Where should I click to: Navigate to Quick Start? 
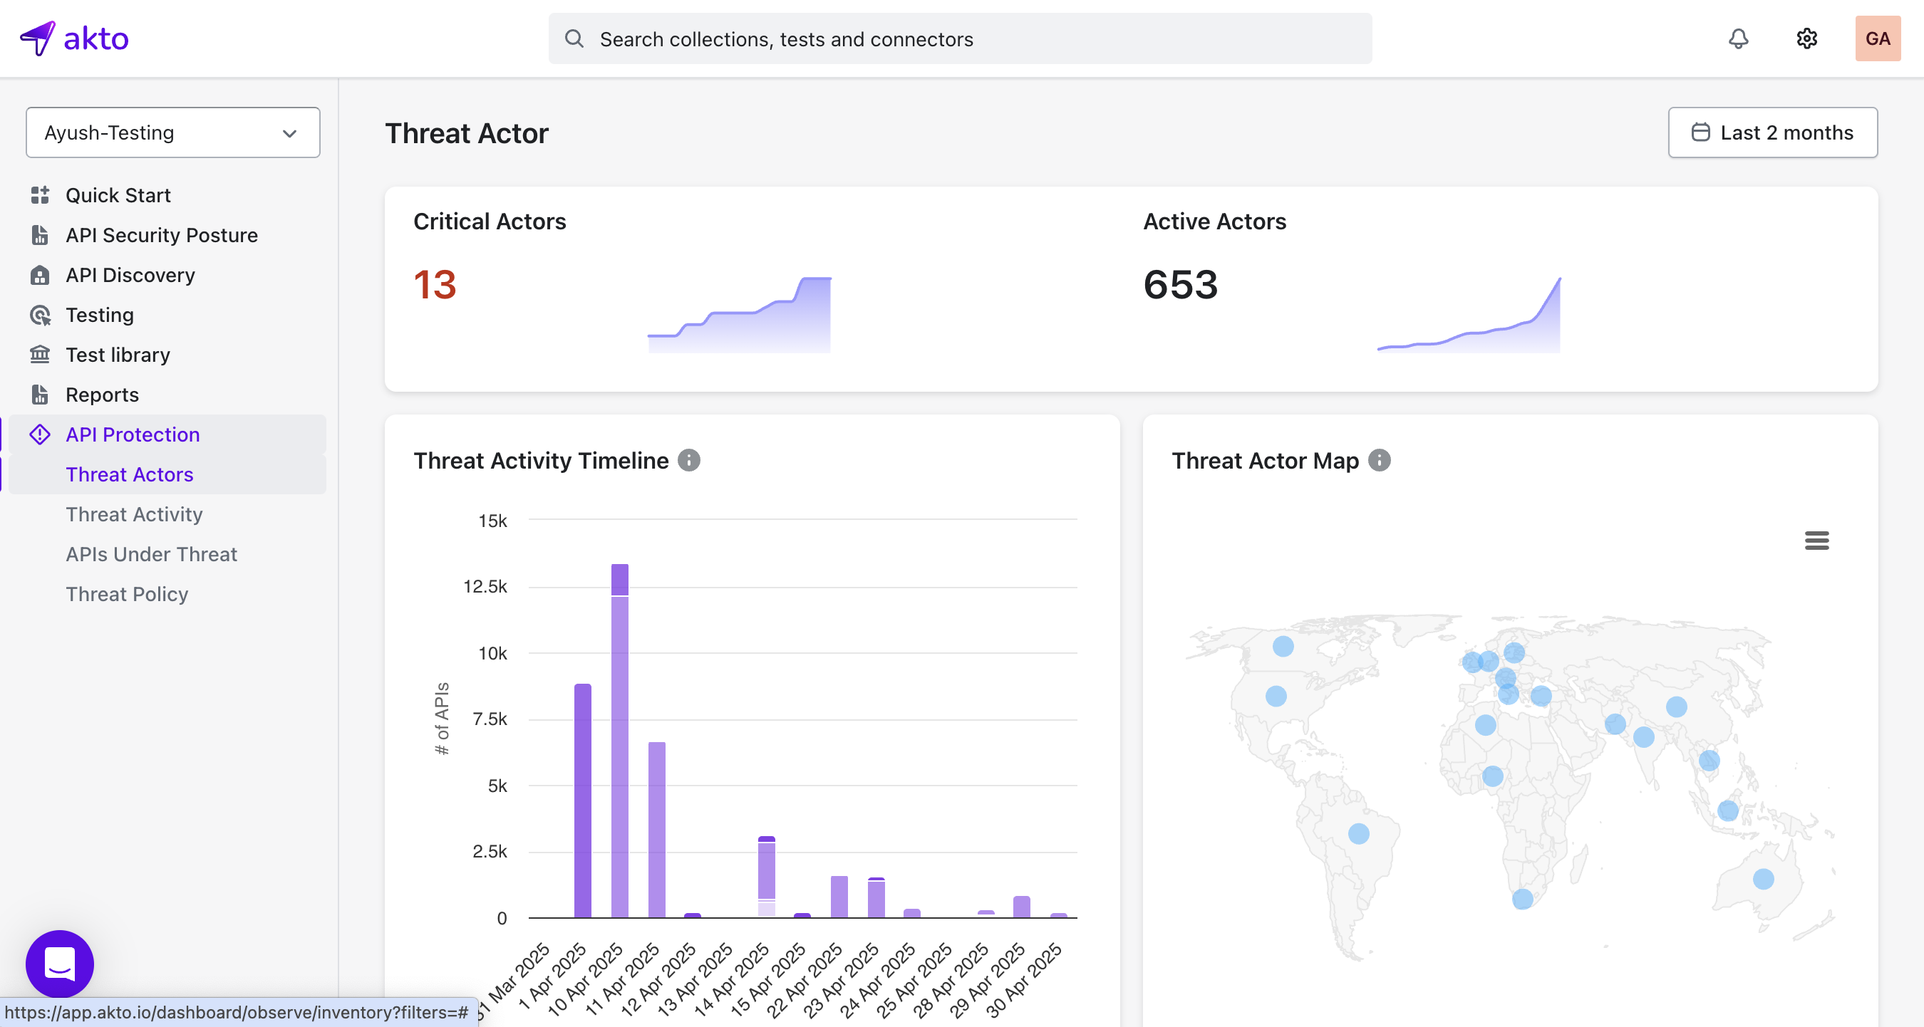[x=118, y=196]
